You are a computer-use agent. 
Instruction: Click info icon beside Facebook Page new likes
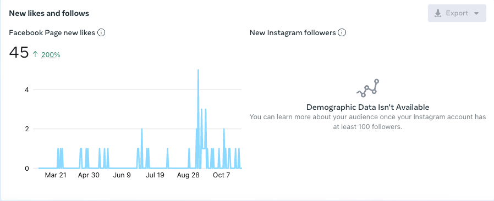coord(101,32)
